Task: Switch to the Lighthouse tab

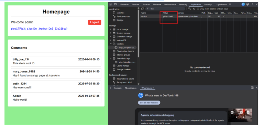Action: 222,5
